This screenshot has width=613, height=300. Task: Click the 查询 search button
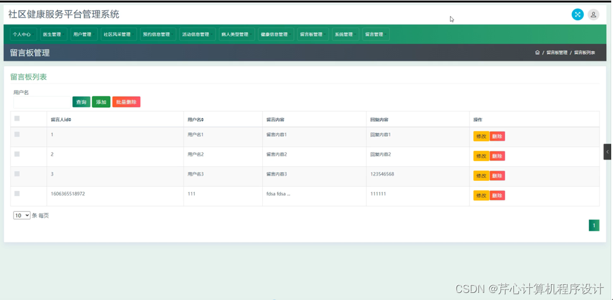(81, 102)
